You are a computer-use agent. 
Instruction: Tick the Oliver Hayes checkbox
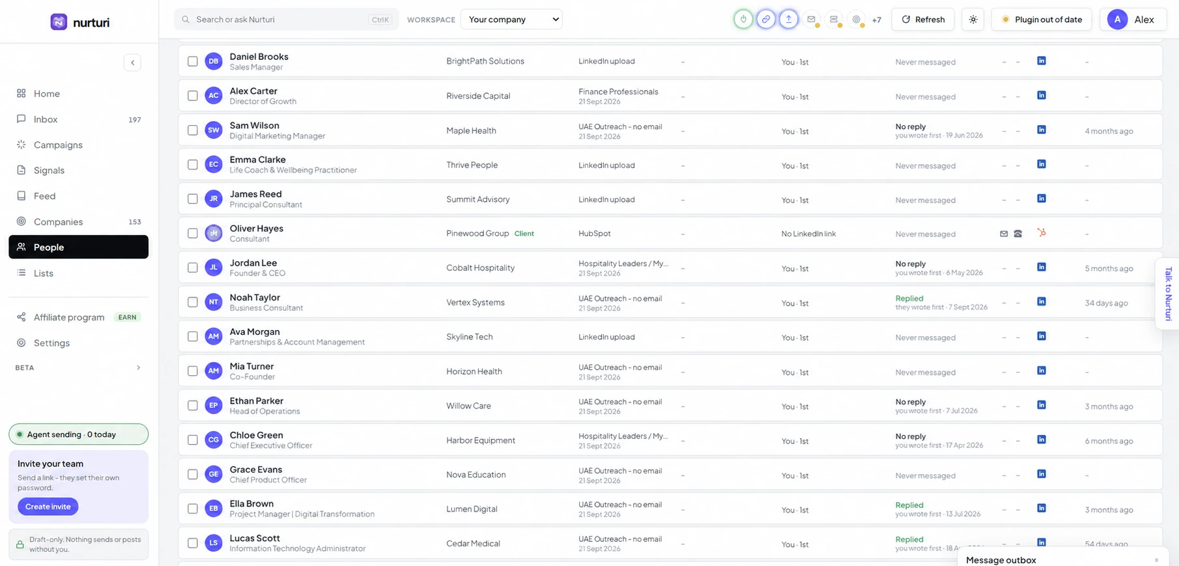coord(193,233)
